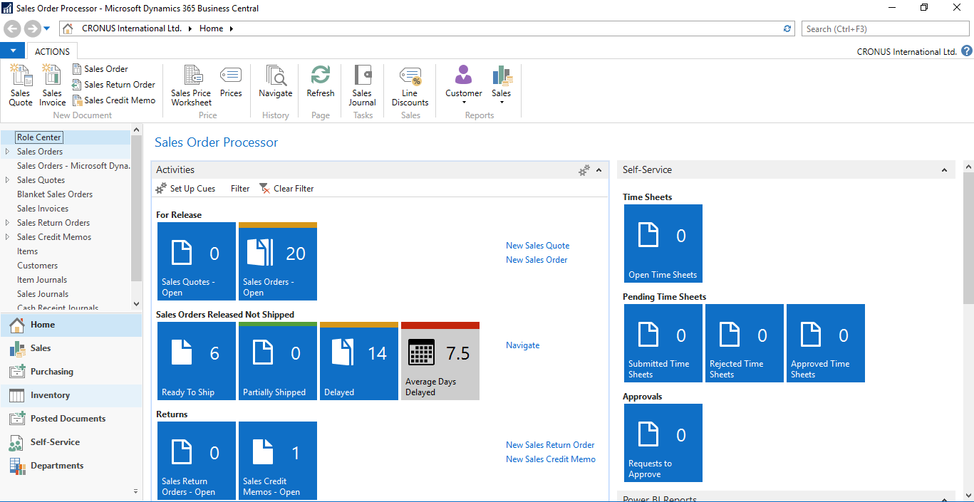Click Set Up Cues in Activities

[x=185, y=189]
